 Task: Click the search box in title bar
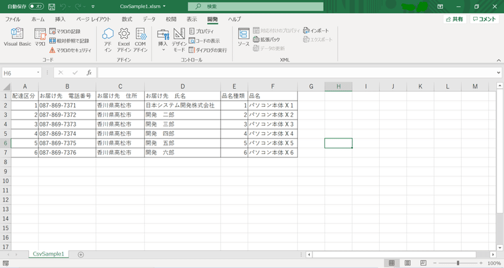point(256,6)
